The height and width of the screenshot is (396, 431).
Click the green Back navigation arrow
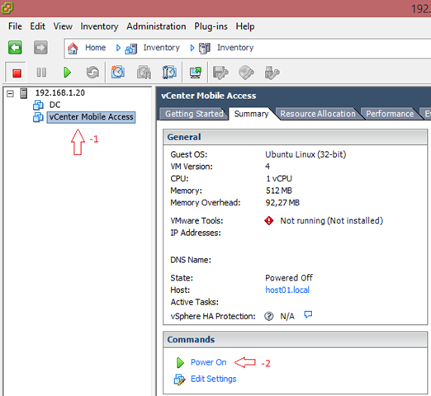point(15,48)
